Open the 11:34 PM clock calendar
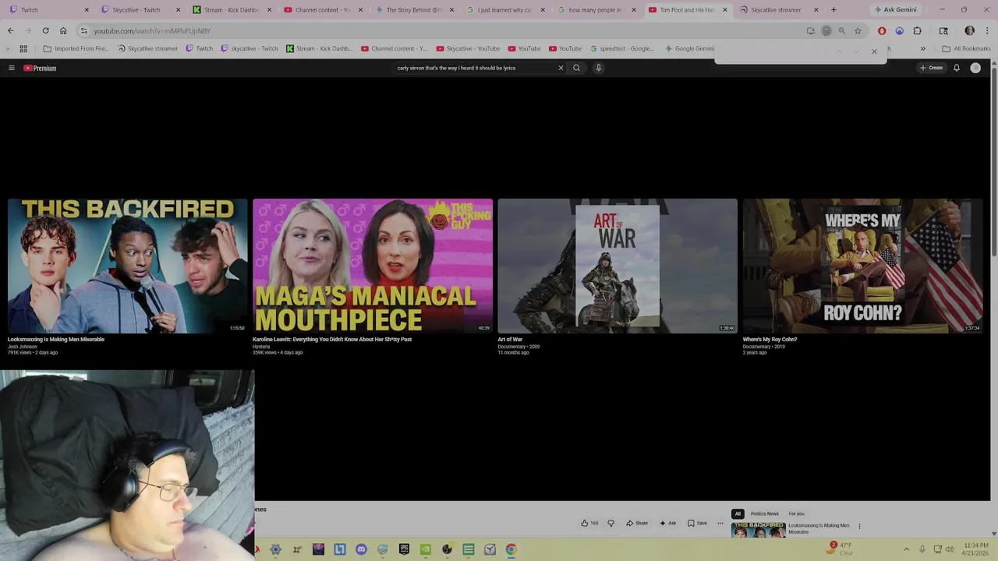 click(x=976, y=549)
